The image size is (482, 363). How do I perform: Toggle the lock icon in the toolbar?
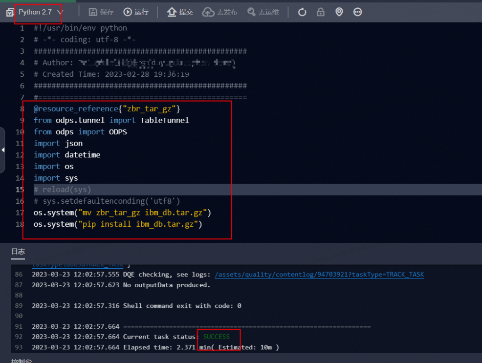(x=321, y=12)
